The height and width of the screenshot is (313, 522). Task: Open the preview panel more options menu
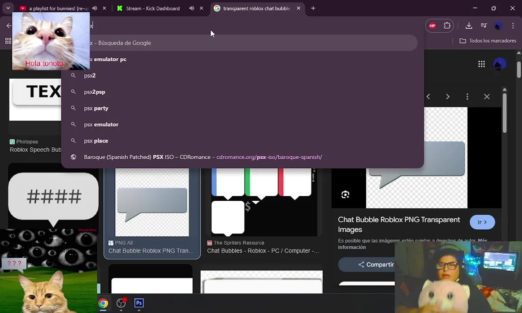click(x=467, y=97)
